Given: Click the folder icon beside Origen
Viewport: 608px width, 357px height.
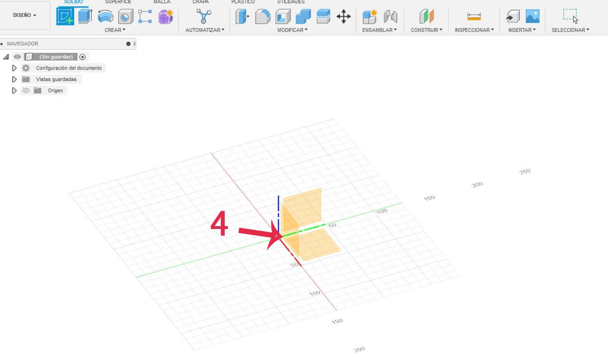Looking at the screenshot, I should tap(38, 91).
